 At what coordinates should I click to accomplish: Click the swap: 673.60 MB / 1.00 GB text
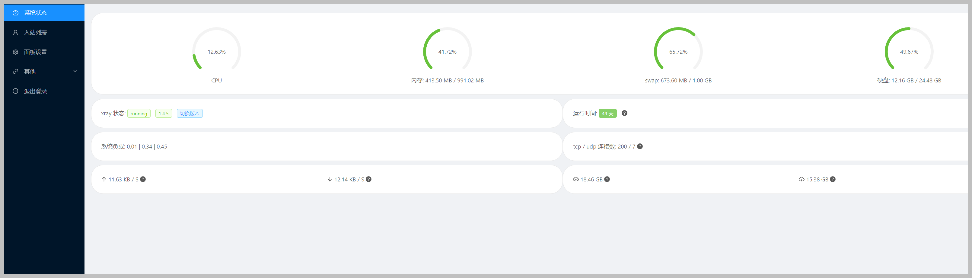[x=678, y=80]
